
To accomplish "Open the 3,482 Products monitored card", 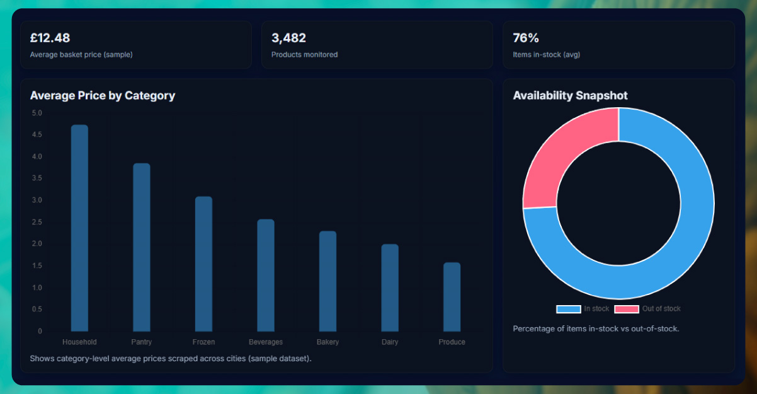I will 377,45.
